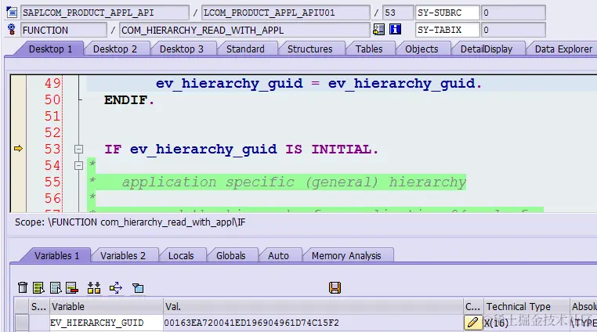Screen dimensions: 597x332
Task: Switch to Desktop 2 tab
Action: point(115,49)
